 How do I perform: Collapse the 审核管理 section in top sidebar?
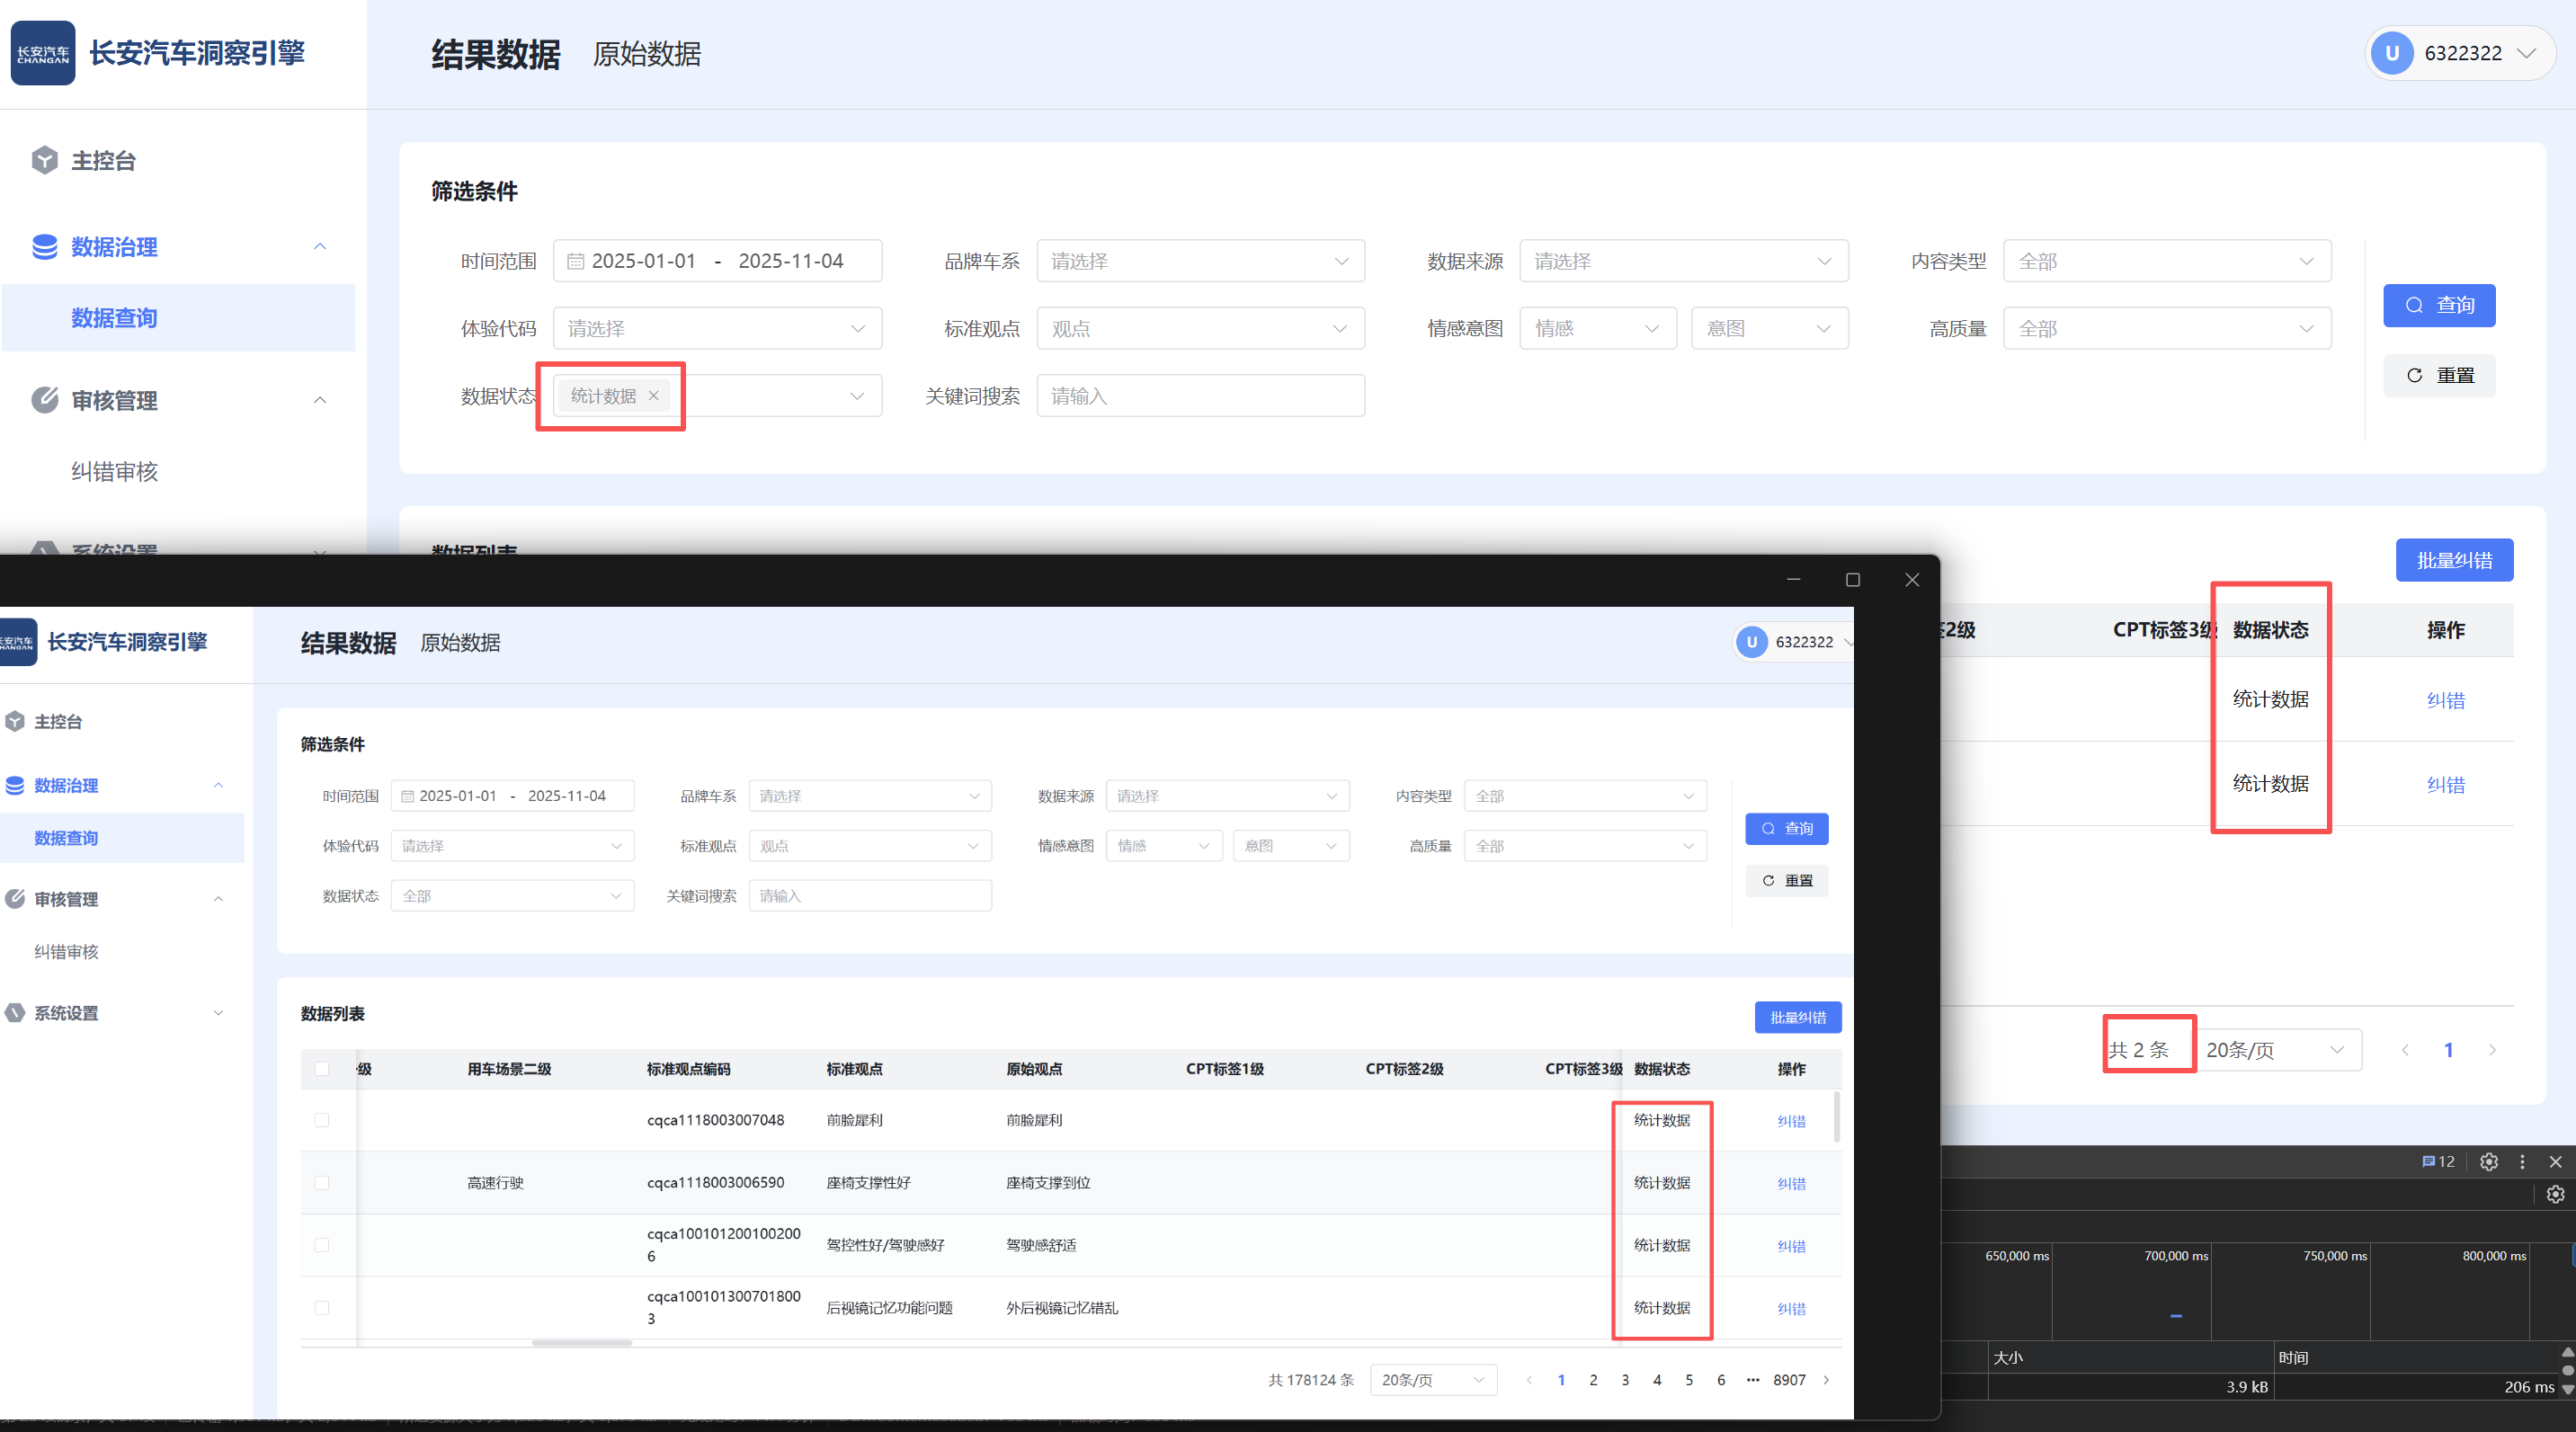tap(320, 400)
